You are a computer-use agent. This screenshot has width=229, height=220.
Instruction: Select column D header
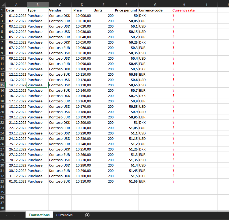click(82, 5)
